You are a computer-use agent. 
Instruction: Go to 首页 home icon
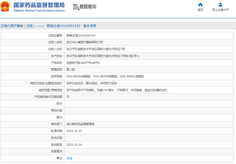point(200,5)
